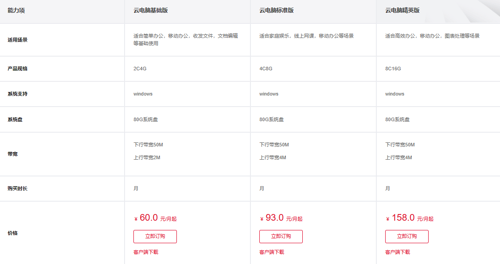This screenshot has width=500, height=264.
Task: Click the ¥93.0 元/月起 price
Action: click(x=281, y=218)
